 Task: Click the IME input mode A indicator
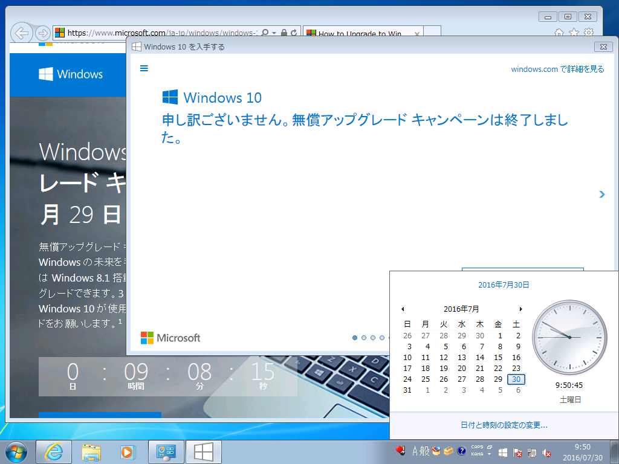click(x=415, y=450)
